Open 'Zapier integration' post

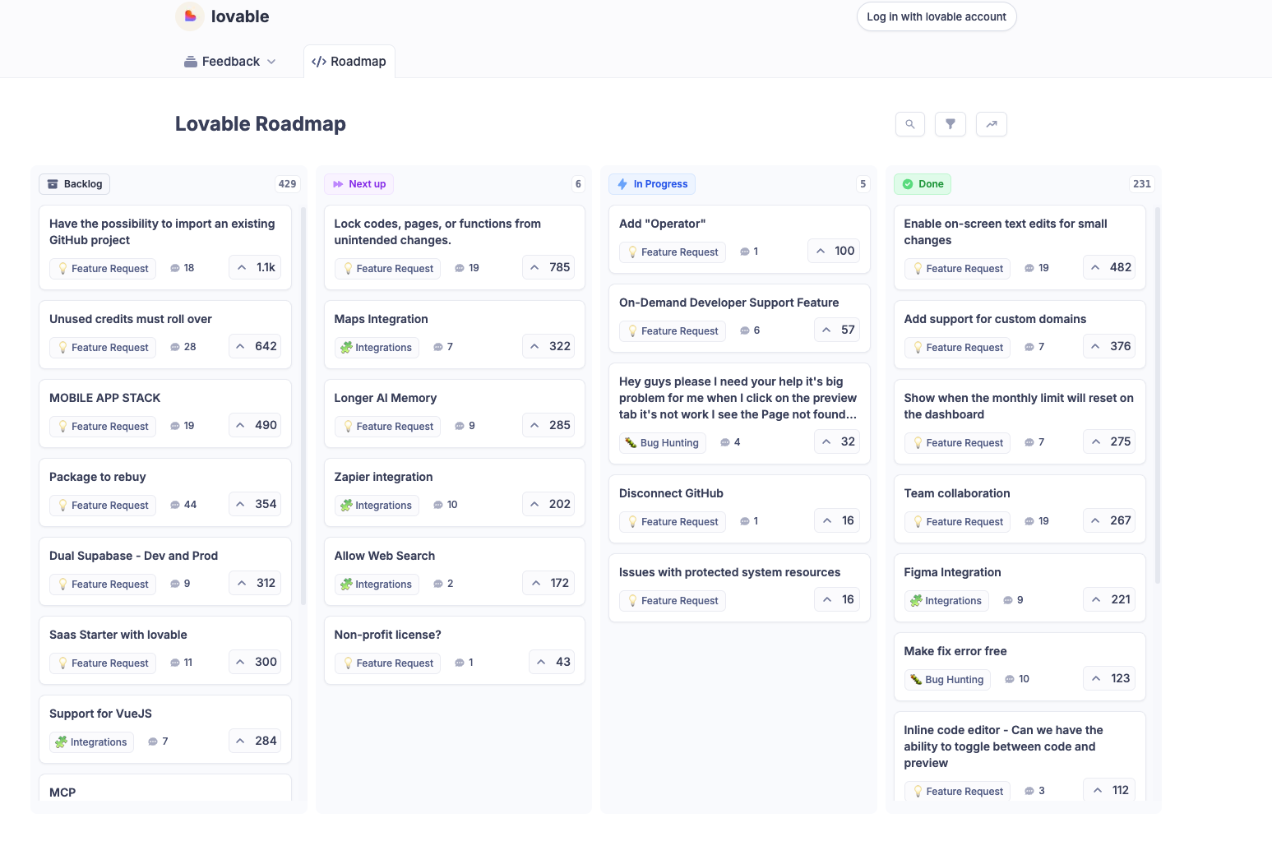point(383,477)
